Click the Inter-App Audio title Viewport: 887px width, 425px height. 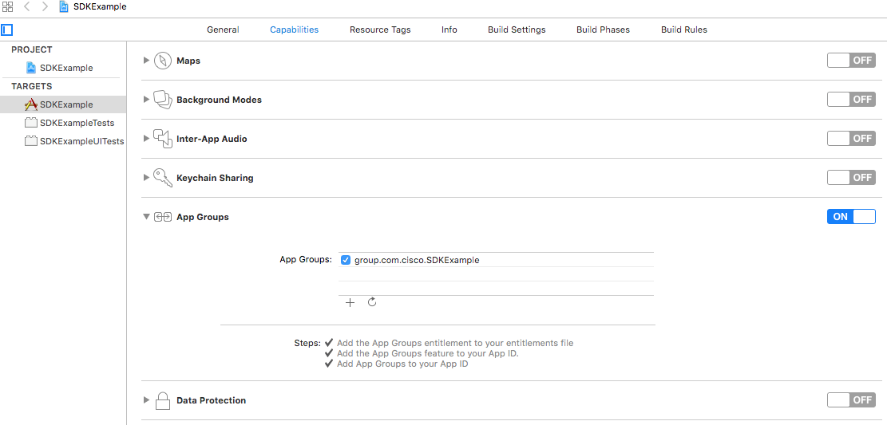[x=212, y=139]
